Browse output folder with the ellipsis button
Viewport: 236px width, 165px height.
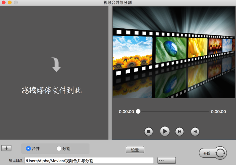pyautogui.click(x=167, y=160)
